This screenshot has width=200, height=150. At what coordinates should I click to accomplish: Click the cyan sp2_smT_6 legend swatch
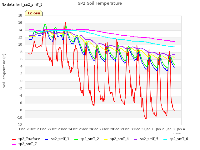tap(165, 139)
